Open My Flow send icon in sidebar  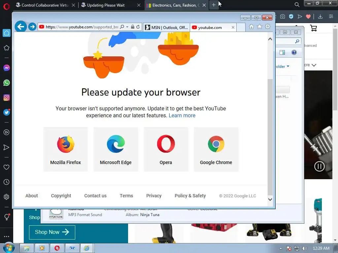coord(7,147)
